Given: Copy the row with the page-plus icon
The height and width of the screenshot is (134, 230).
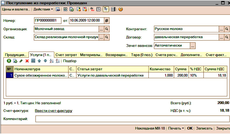Looking at the screenshot, I should pos(15,61).
